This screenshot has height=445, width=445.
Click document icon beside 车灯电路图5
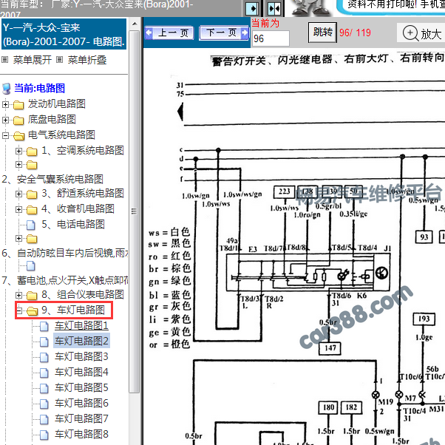tap(44, 388)
